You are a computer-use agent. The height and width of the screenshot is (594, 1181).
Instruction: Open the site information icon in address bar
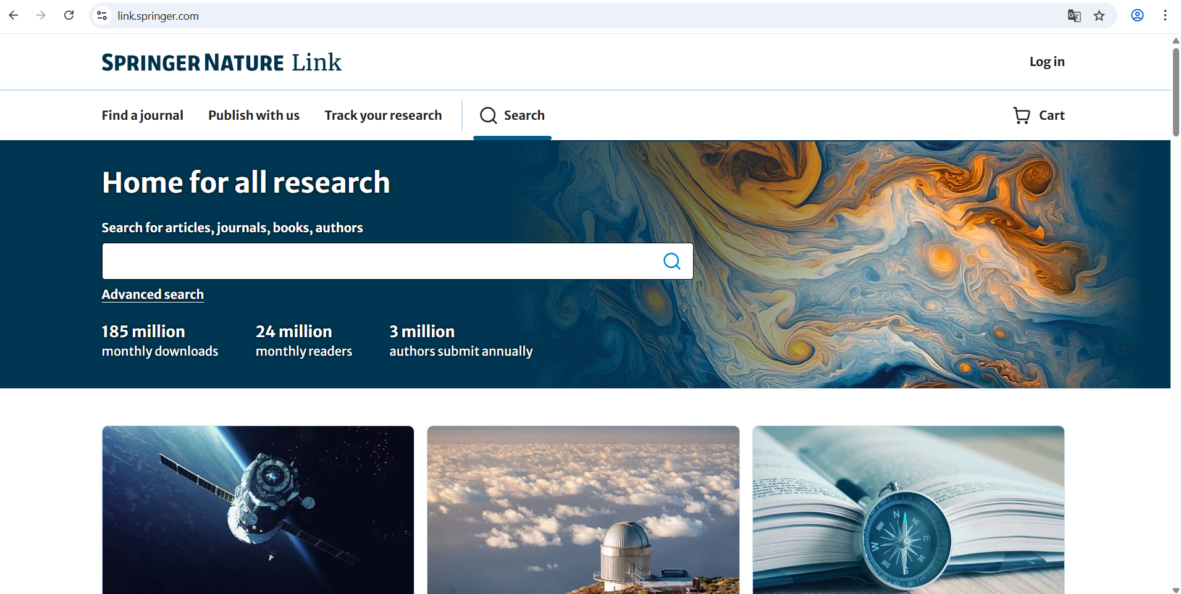[103, 15]
